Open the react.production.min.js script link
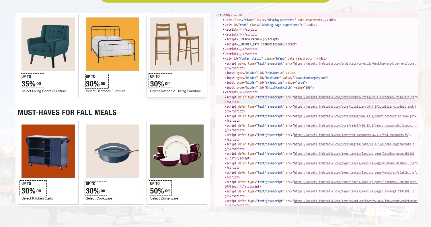 pyautogui.click(x=353, y=116)
